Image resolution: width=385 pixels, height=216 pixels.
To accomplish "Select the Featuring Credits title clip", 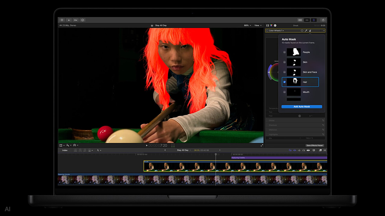I will [x=279, y=157].
